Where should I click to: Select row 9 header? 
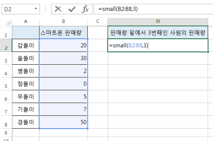6,133
